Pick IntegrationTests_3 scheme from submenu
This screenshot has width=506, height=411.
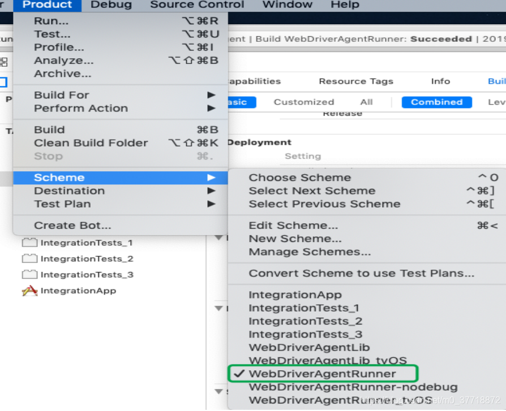(x=367, y=334)
